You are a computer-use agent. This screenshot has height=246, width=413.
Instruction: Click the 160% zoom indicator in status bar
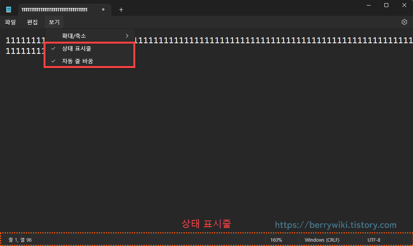click(276, 240)
